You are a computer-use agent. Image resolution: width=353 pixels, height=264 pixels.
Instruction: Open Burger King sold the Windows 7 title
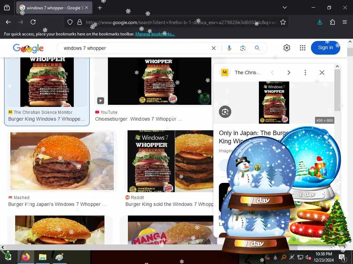click(169, 205)
